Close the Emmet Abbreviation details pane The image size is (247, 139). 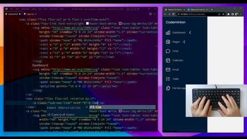[x=86, y=107]
